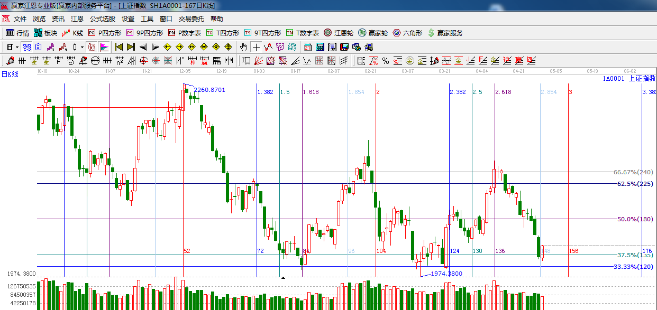Click the 50.0%(180) purple level line label
The width and height of the screenshot is (657, 310).
tap(635, 219)
